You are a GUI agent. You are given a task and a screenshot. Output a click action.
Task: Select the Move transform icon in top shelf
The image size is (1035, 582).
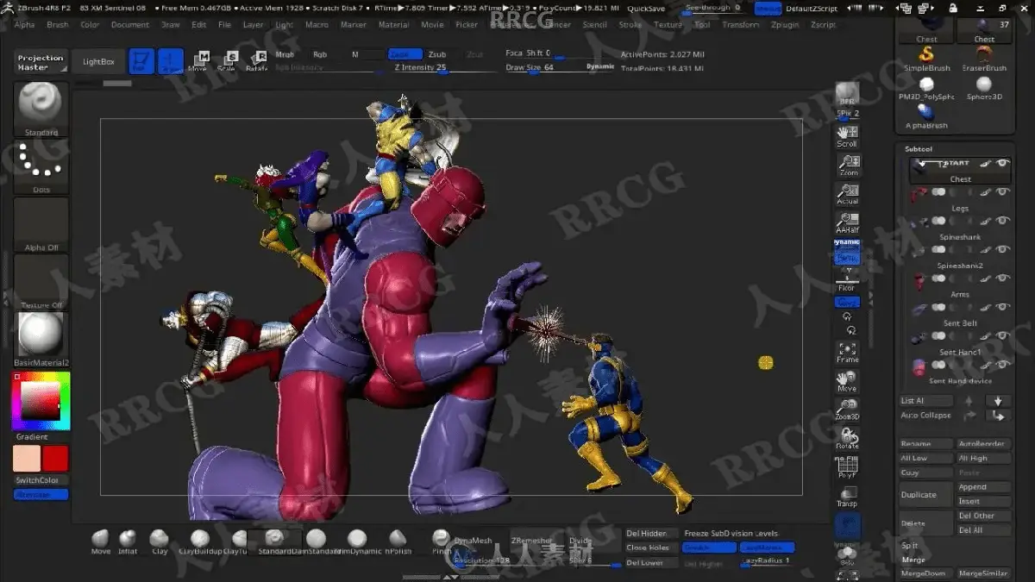pyautogui.click(x=199, y=60)
